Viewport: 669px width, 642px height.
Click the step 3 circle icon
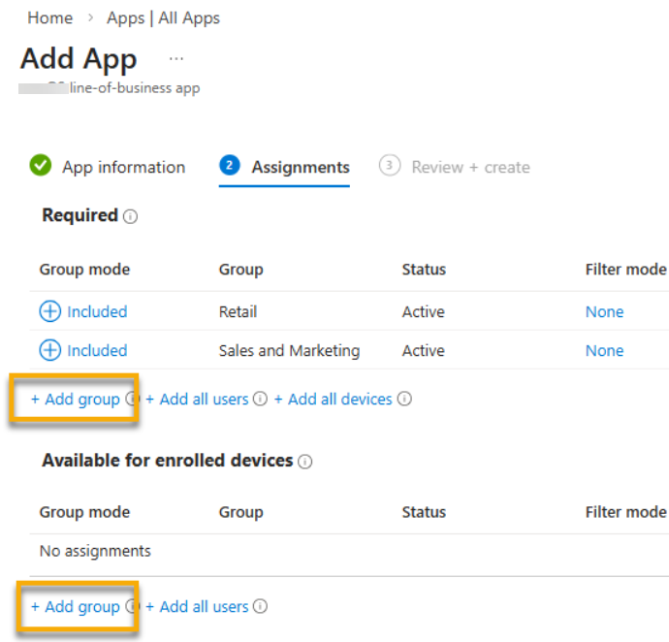[x=390, y=165]
